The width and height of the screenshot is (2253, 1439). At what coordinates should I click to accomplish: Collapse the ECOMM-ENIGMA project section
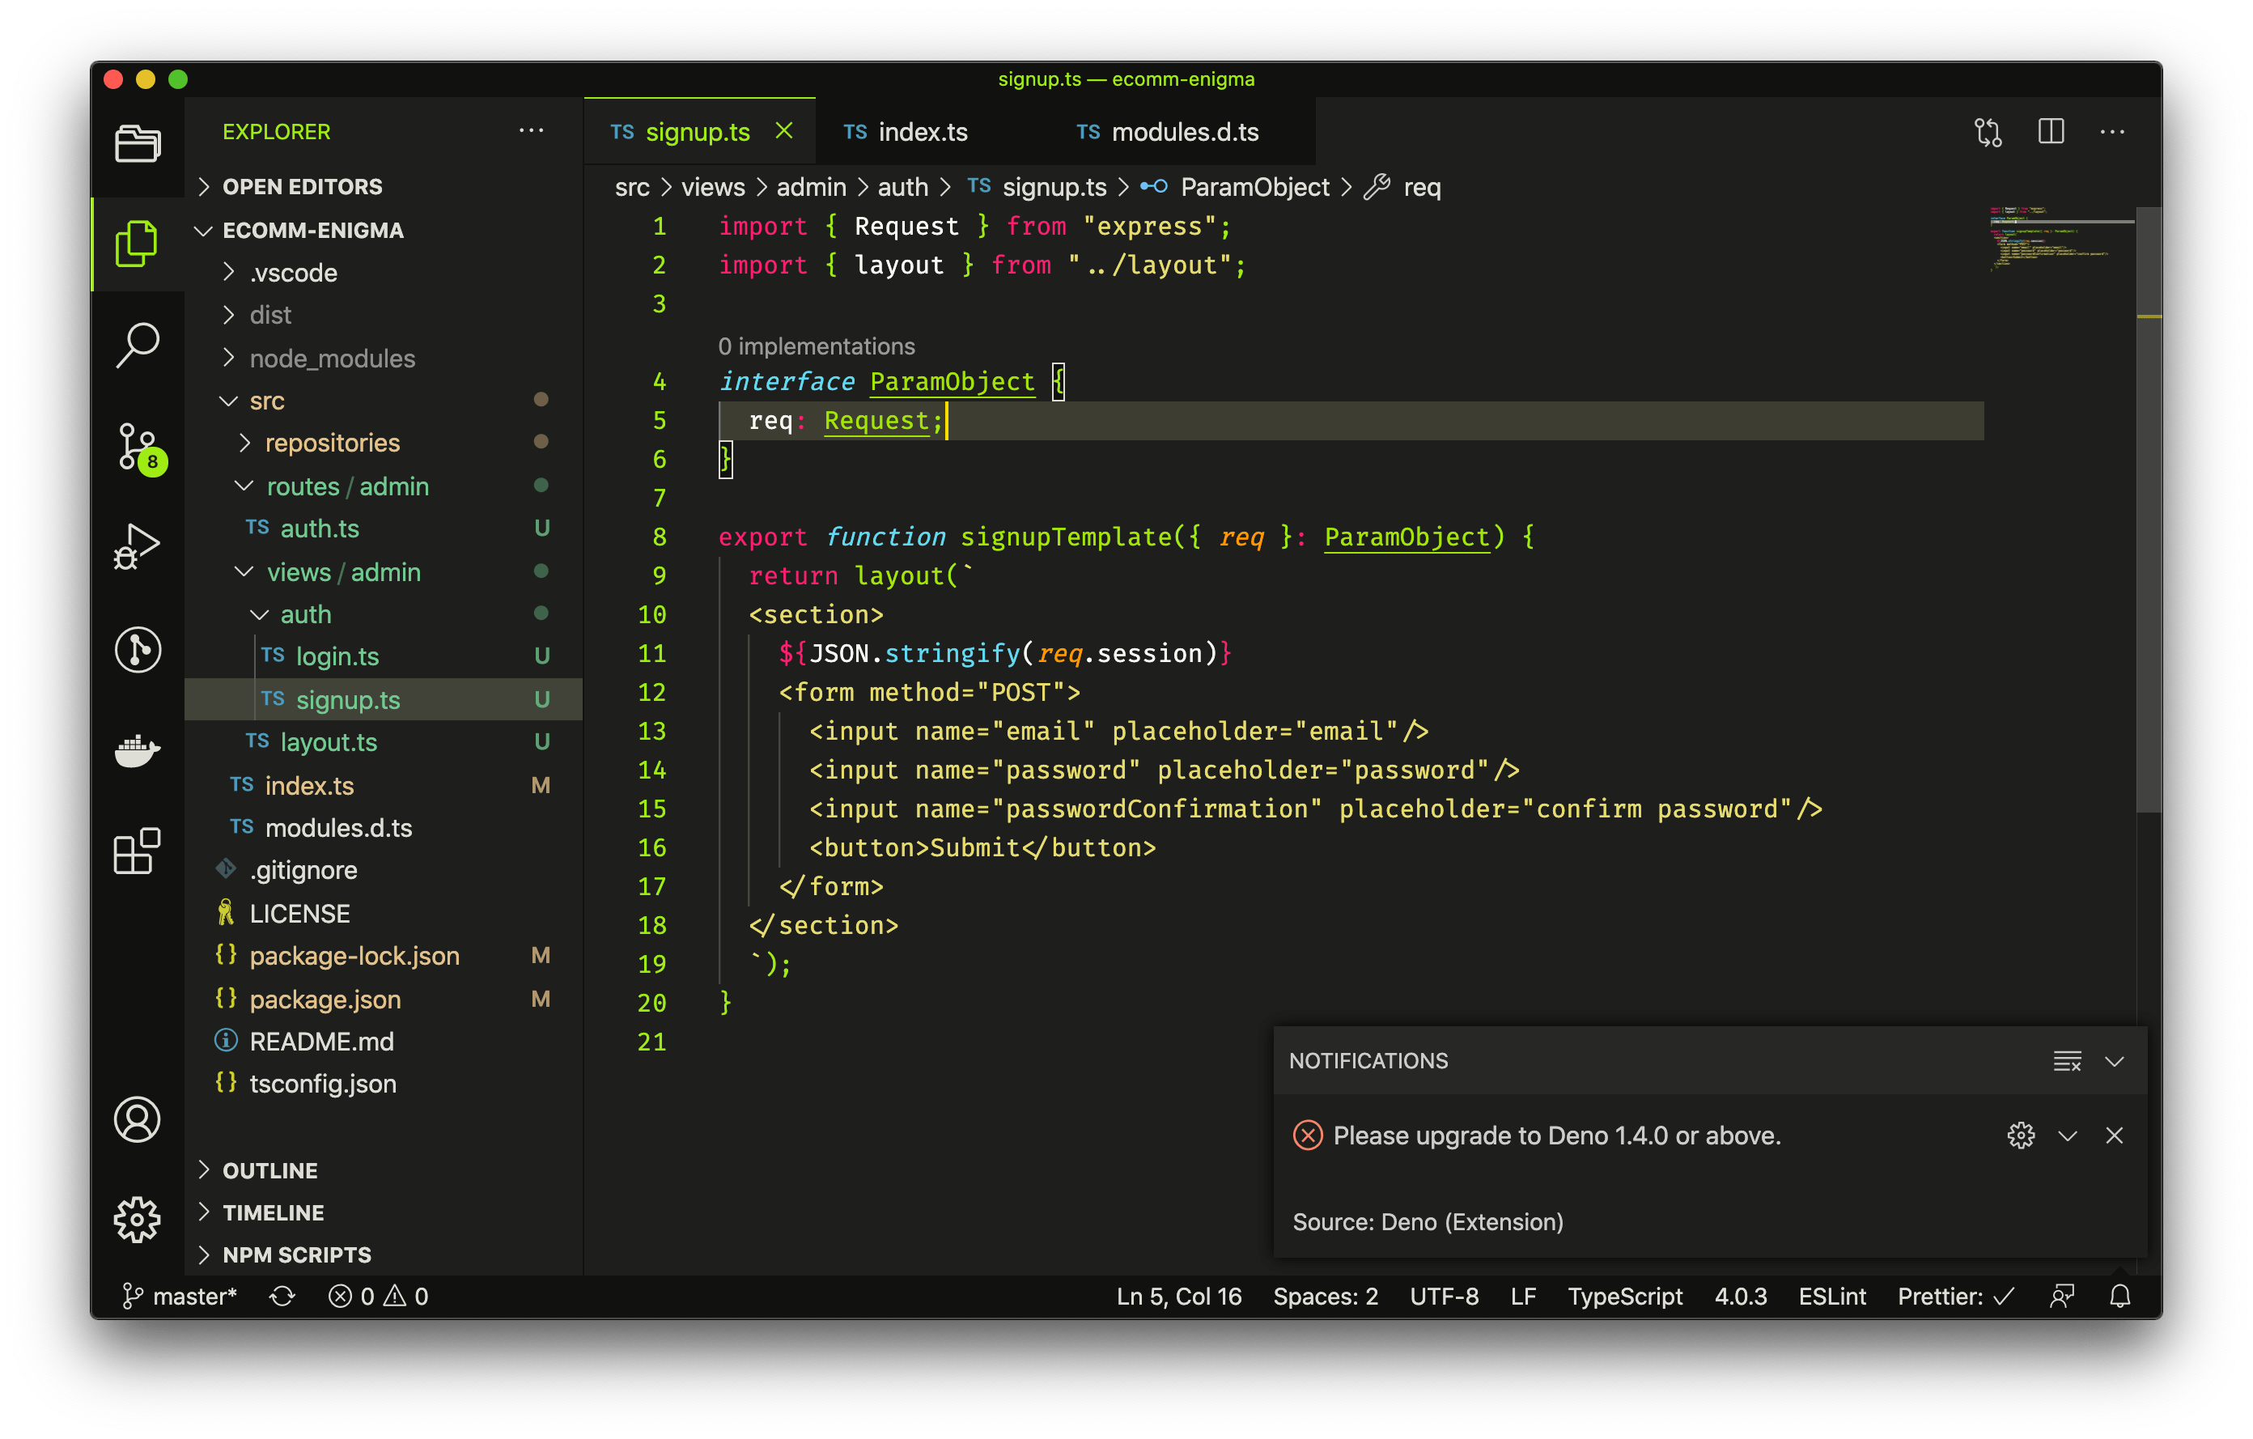[x=384, y=230]
